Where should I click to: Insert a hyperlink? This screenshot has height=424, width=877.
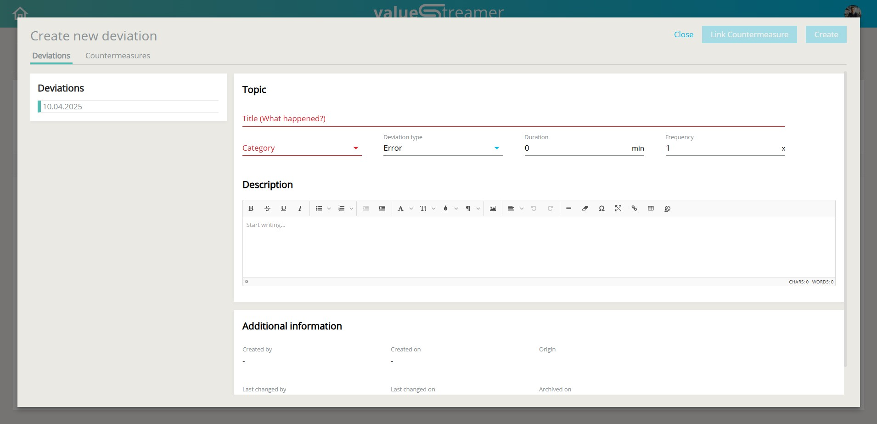click(x=634, y=209)
